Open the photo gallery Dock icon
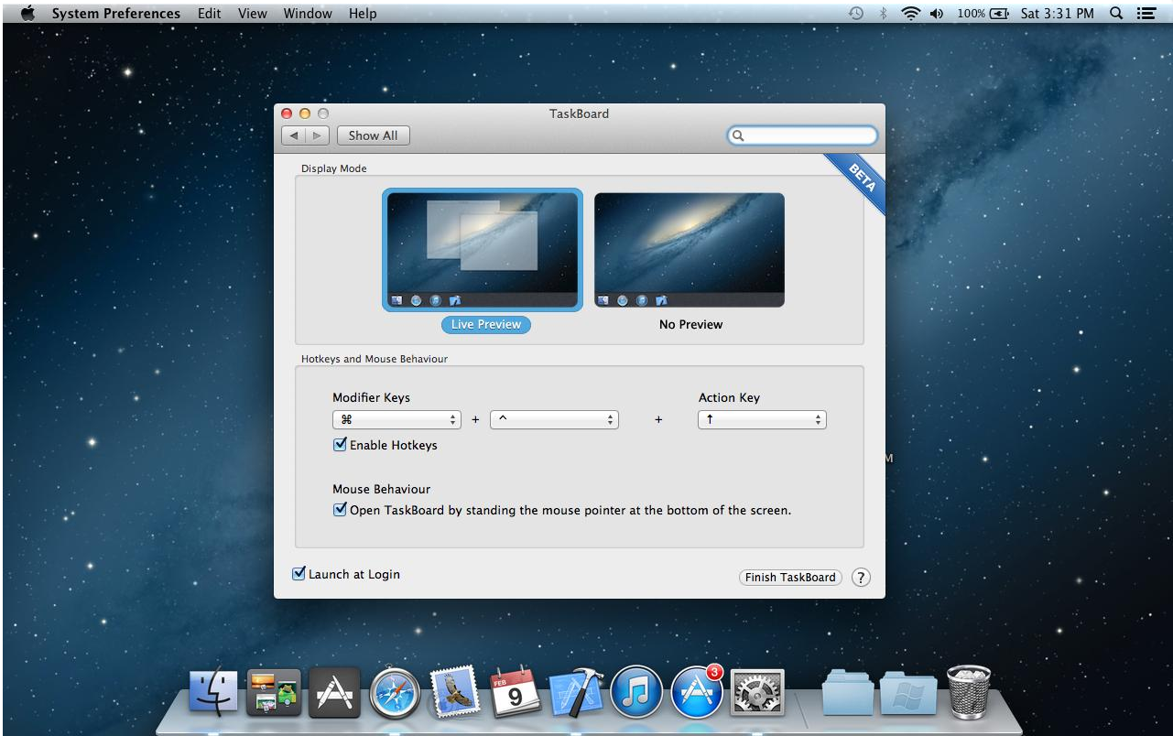This screenshot has height=736, width=1173. (274, 692)
